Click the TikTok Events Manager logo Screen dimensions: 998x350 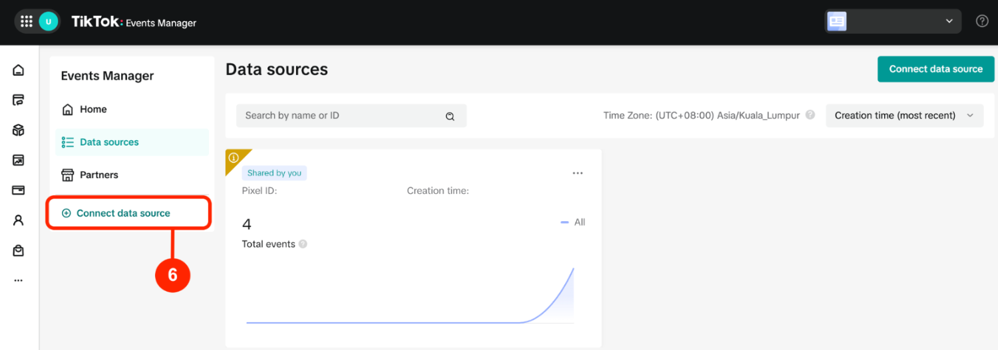click(134, 22)
